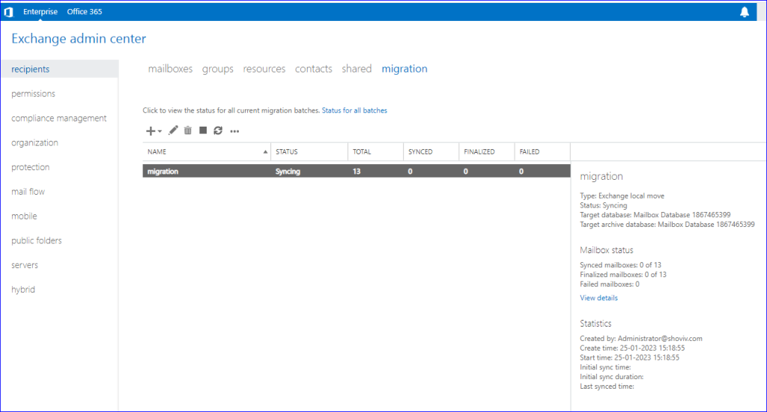Switch to the Enterprise header tab
The height and width of the screenshot is (412, 767).
(x=40, y=12)
